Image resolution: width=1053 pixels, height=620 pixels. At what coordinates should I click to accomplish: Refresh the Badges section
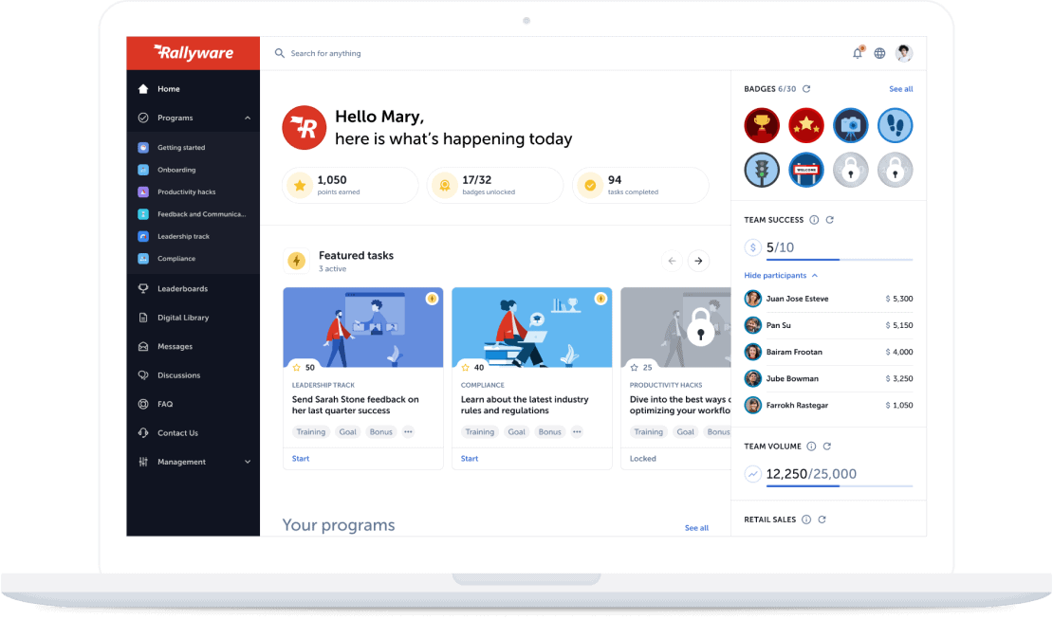(806, 88)
